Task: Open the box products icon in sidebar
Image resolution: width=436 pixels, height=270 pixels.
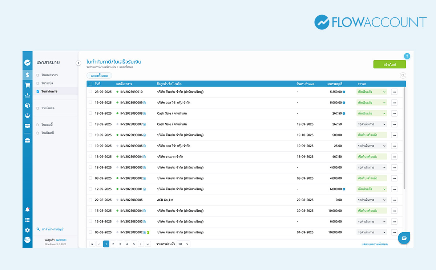Action: tap(27, 106)
